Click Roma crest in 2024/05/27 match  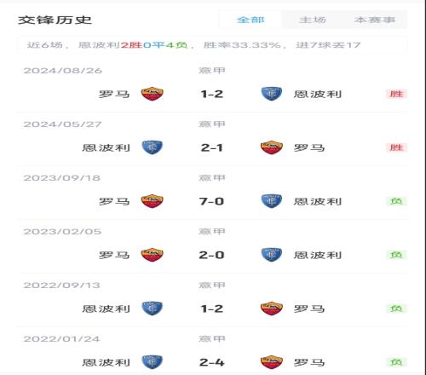tap(272, 147)
